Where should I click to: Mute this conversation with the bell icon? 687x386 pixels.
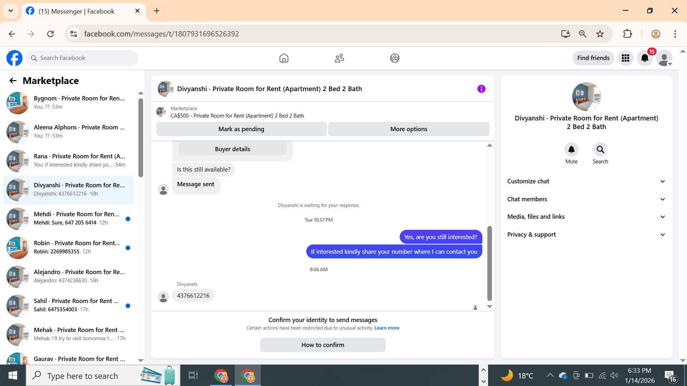click(571, 149)
